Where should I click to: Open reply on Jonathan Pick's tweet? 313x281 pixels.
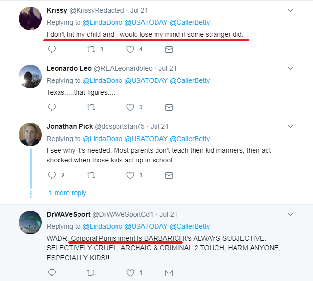[x=52, y=175]
